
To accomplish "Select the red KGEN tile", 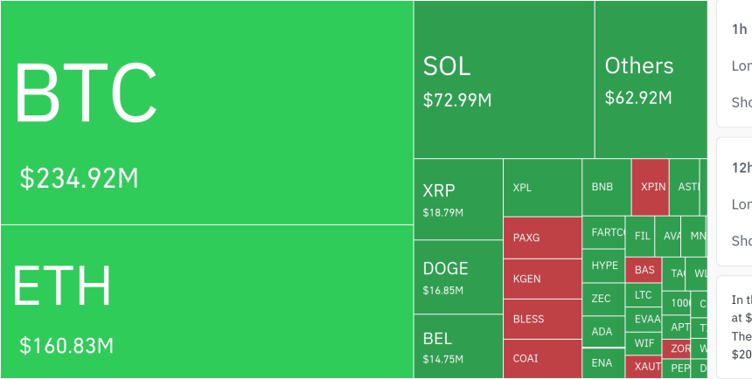I will tap(542, 279).
